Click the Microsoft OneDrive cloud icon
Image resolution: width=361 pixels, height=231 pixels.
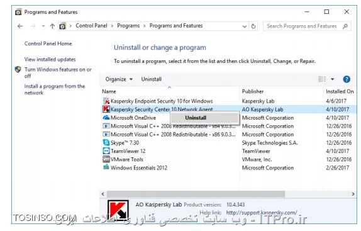tap(106, 118)
